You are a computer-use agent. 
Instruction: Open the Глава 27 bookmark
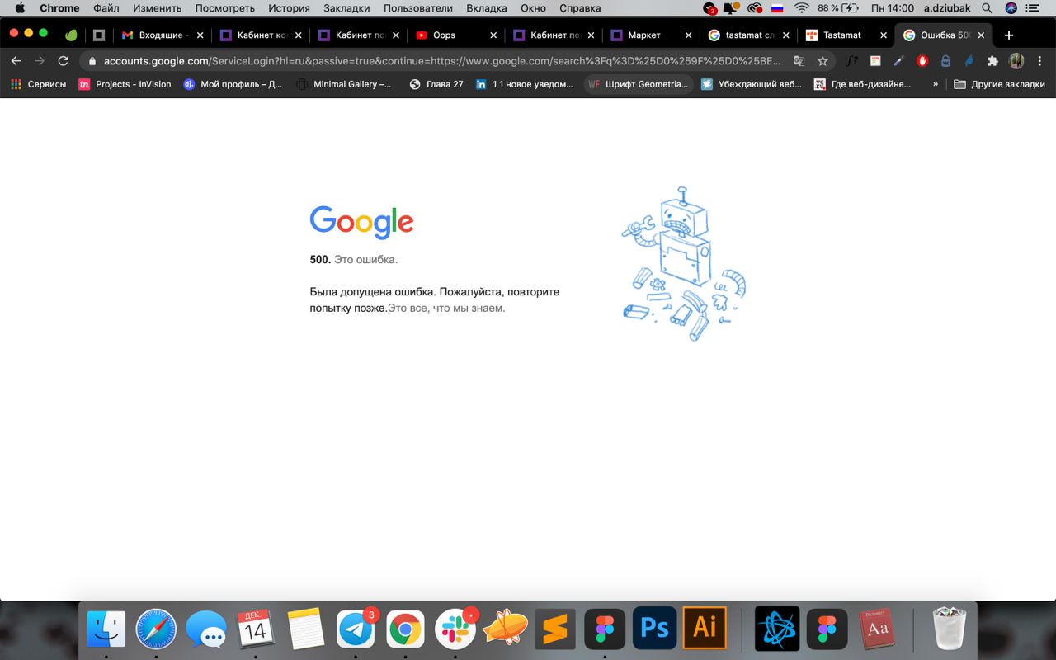point(436,84)
